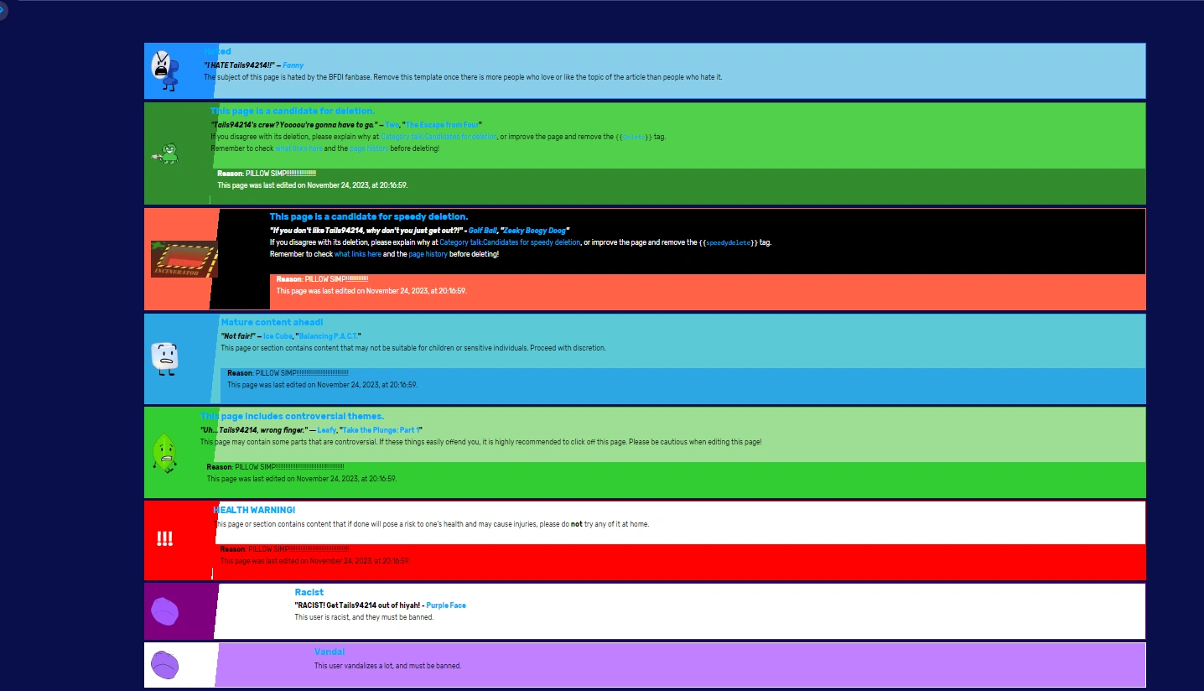The height and width of the screenshot is (691, 1204).
Task: Open the "Zeeky Boogy Doog" link
Action: [x=535, y=230]
